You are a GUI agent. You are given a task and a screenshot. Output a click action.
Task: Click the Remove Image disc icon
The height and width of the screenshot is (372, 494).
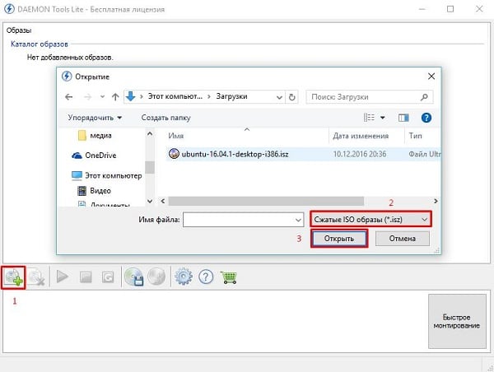37,277
